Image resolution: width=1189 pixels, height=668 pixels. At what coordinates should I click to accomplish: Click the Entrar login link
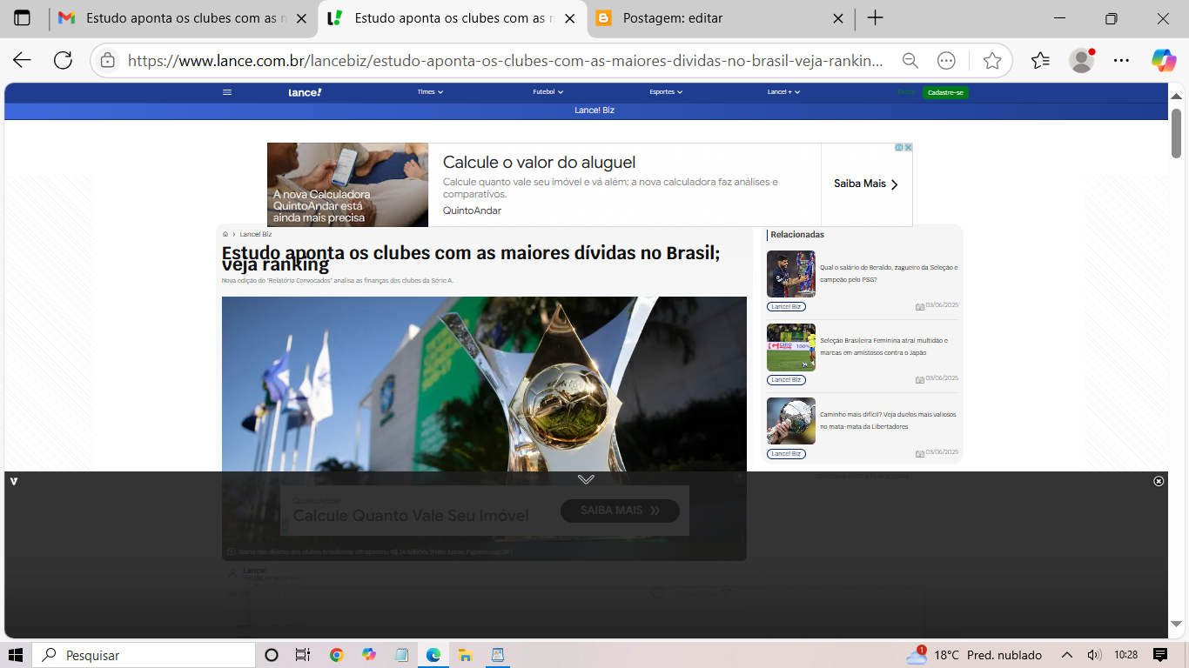tap(906, 92)
